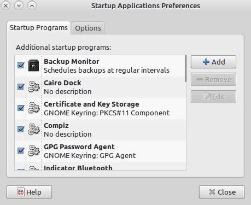Disable GPG Password Agent checkbox
The height and width of the screenshot is (205, 251).
point(21,150)
